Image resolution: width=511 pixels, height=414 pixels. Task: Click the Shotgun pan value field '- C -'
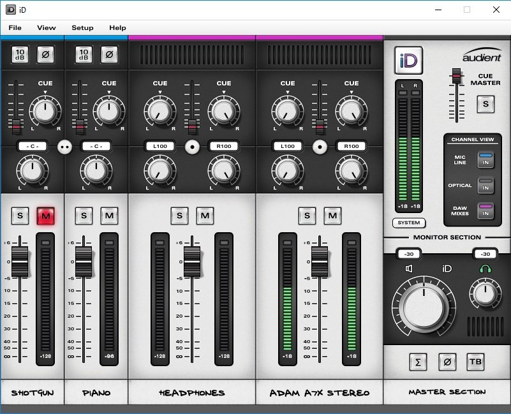(x=33, y=146)
